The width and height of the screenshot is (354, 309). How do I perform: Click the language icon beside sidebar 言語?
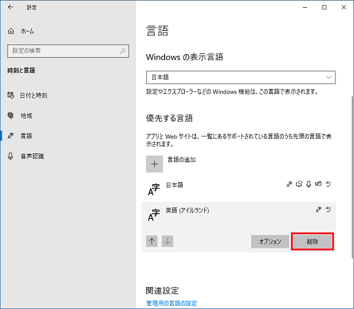point(10,136)
